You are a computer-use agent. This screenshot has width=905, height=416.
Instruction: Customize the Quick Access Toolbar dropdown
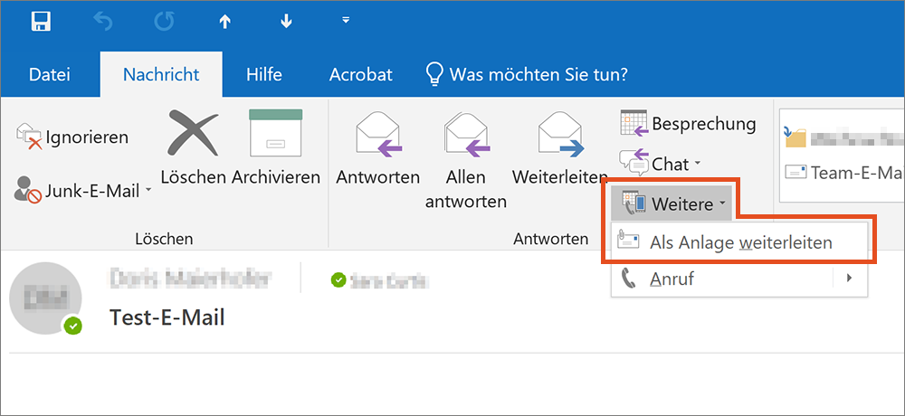point(345,20)
